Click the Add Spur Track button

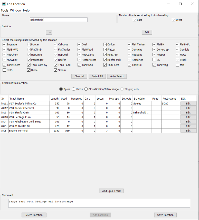pos(111,191)
